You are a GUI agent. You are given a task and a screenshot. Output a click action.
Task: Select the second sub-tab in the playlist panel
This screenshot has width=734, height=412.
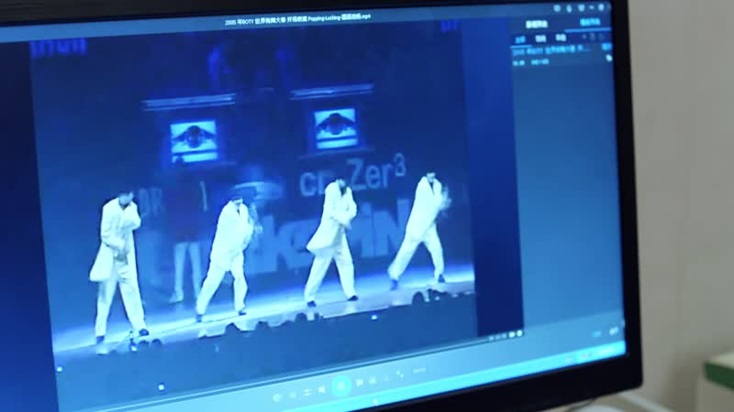[541, 39]
